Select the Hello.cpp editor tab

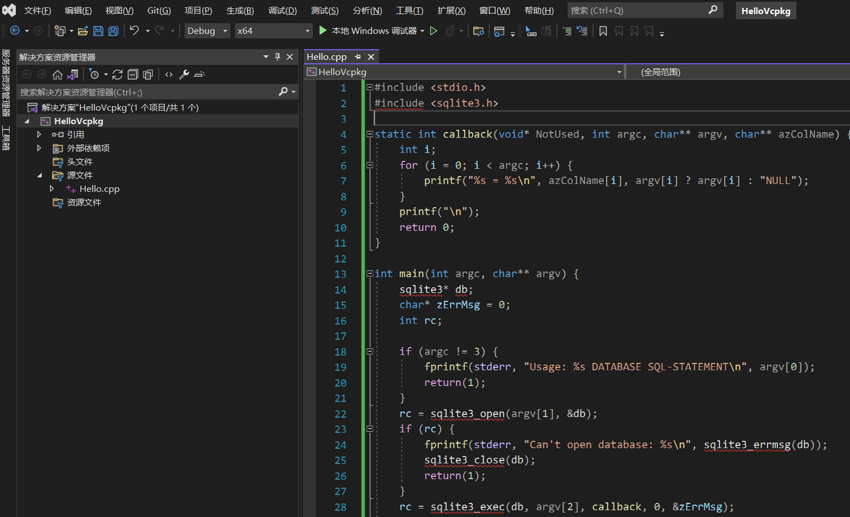[x=327, y=57]
